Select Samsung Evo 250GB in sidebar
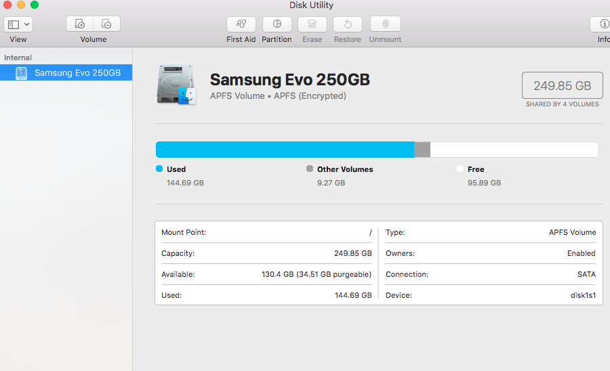The image size is (610, 371). click(66, 72)
